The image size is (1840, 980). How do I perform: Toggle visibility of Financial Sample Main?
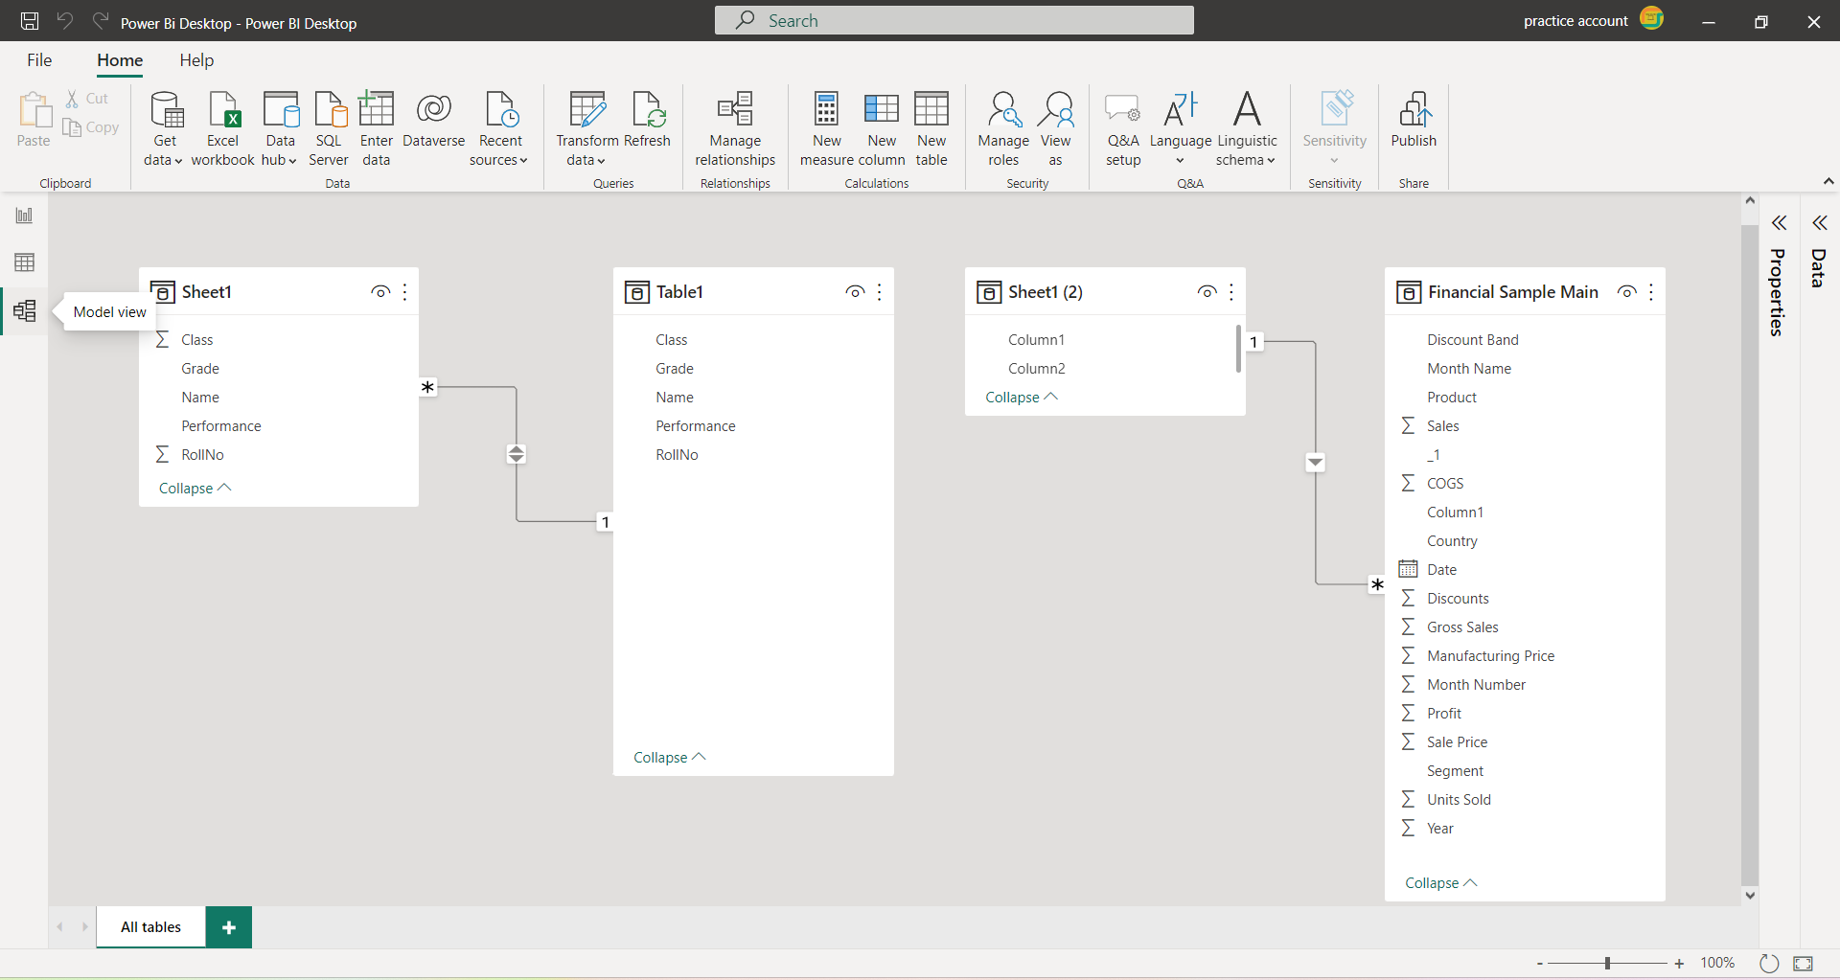1626,291
